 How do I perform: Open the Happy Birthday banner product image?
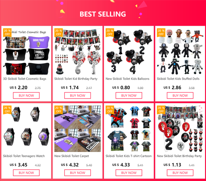click(78, 52)
